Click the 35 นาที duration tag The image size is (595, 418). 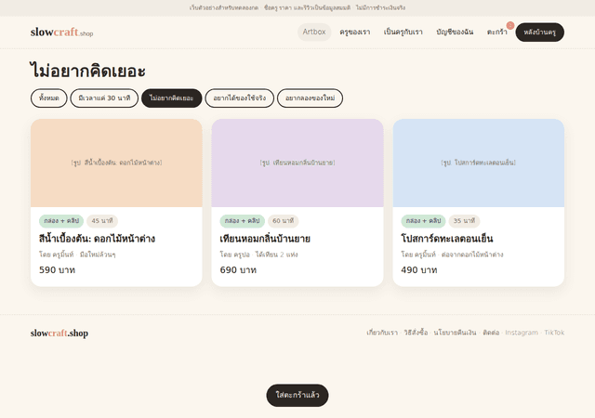coord(464,221)
